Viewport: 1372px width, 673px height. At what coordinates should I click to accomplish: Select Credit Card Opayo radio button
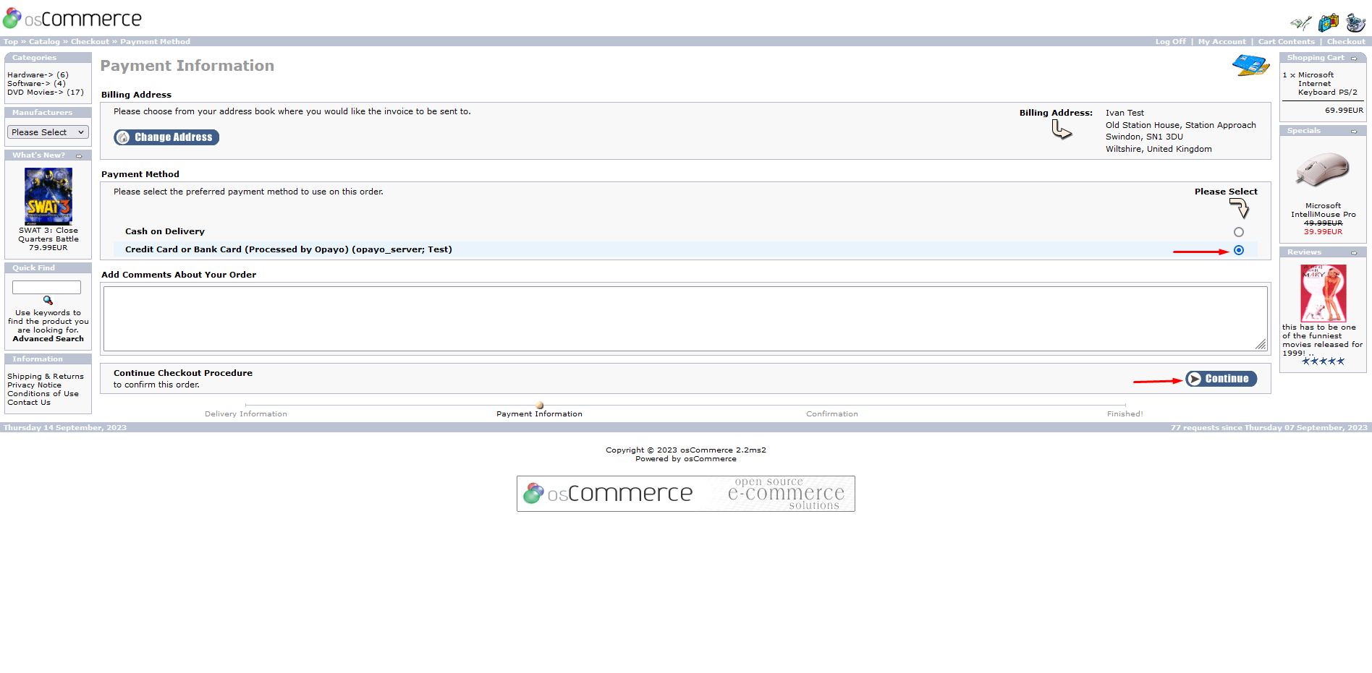pos(1239,250)
